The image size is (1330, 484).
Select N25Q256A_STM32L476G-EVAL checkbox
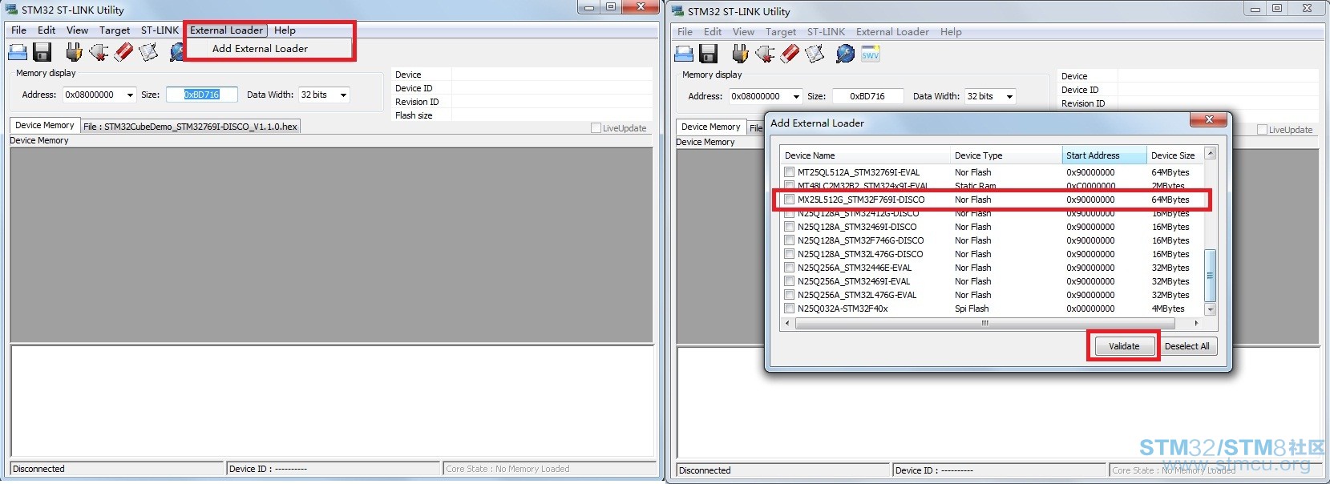click(x=790, y=295)
